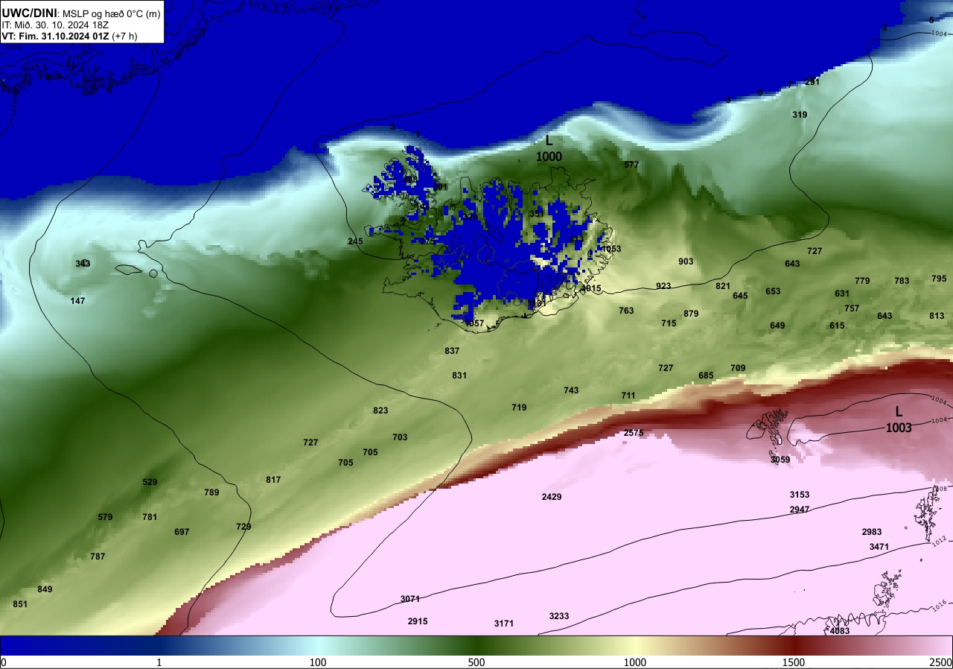Click the height value 879
Image resolution: width=953 pixels, height=669 pixels.
coord(691,314)
